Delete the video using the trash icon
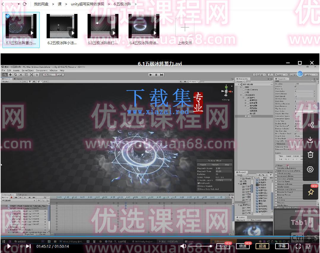Screen dimensions: 320x253 [x=311, y=155]
